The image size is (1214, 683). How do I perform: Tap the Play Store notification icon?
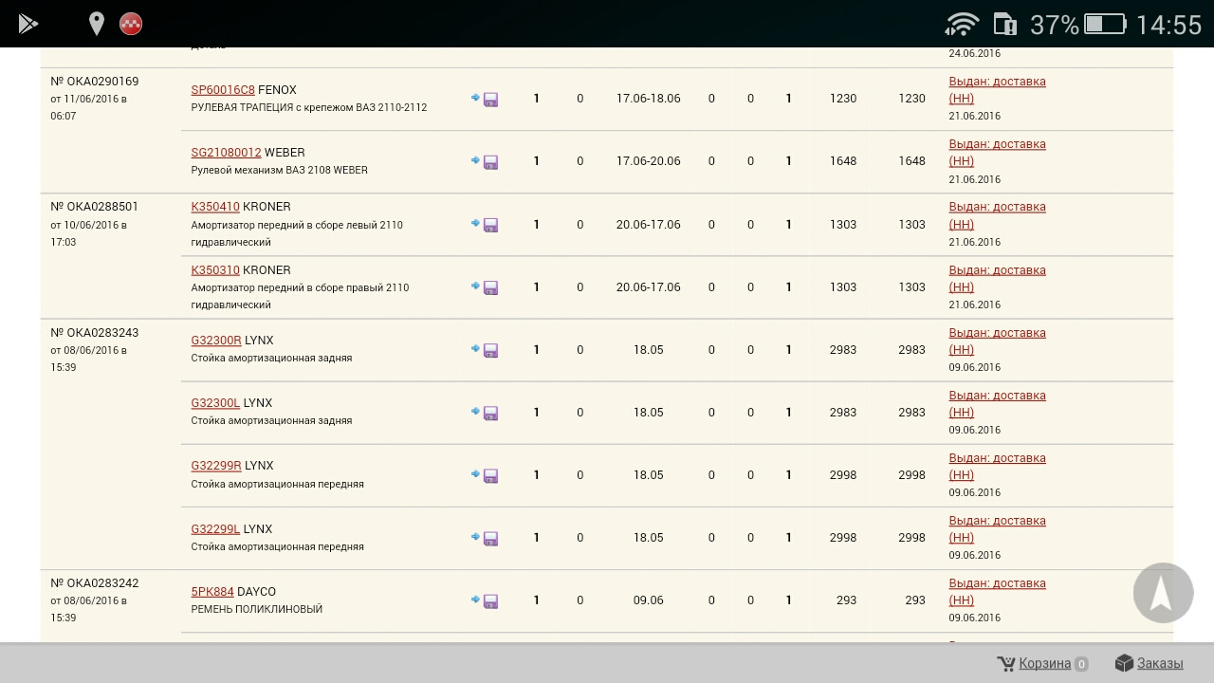[x=28, y=24]
